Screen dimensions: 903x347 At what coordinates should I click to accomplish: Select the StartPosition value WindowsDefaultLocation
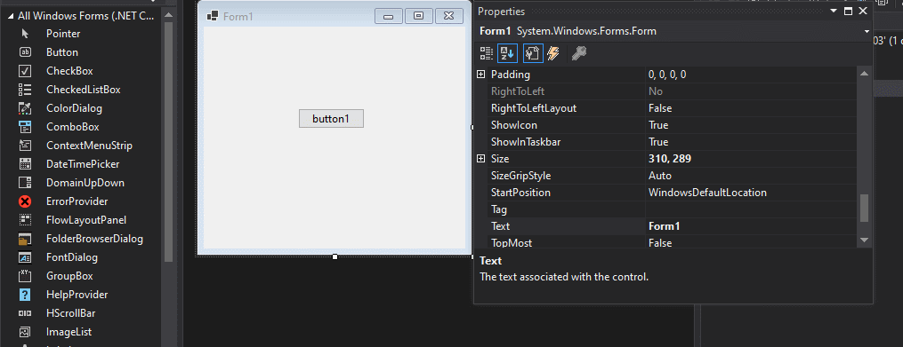click(x=707, y=193)
